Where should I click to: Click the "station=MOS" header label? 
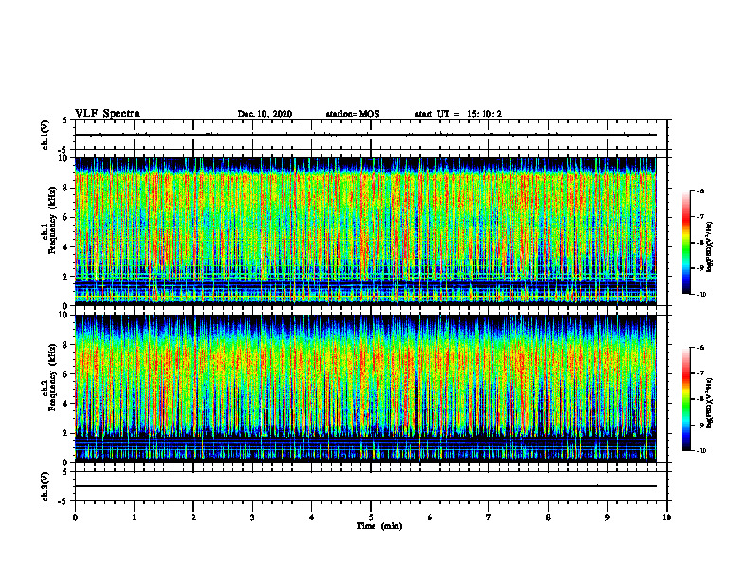pos(353,114)
